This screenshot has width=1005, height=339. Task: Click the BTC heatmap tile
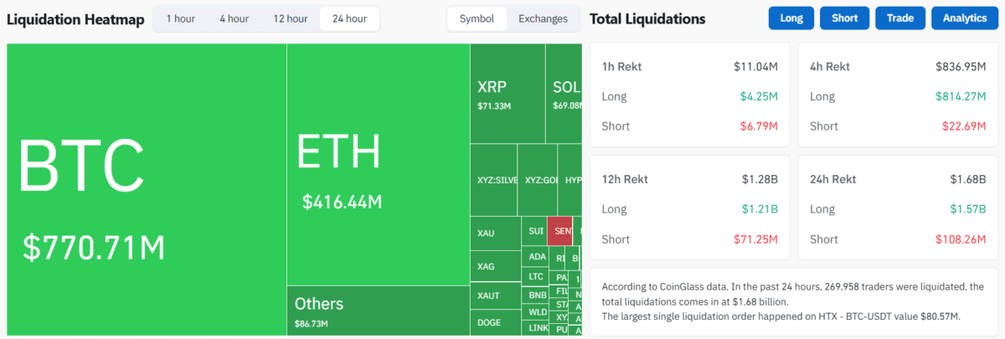click(x=147, y=190)
